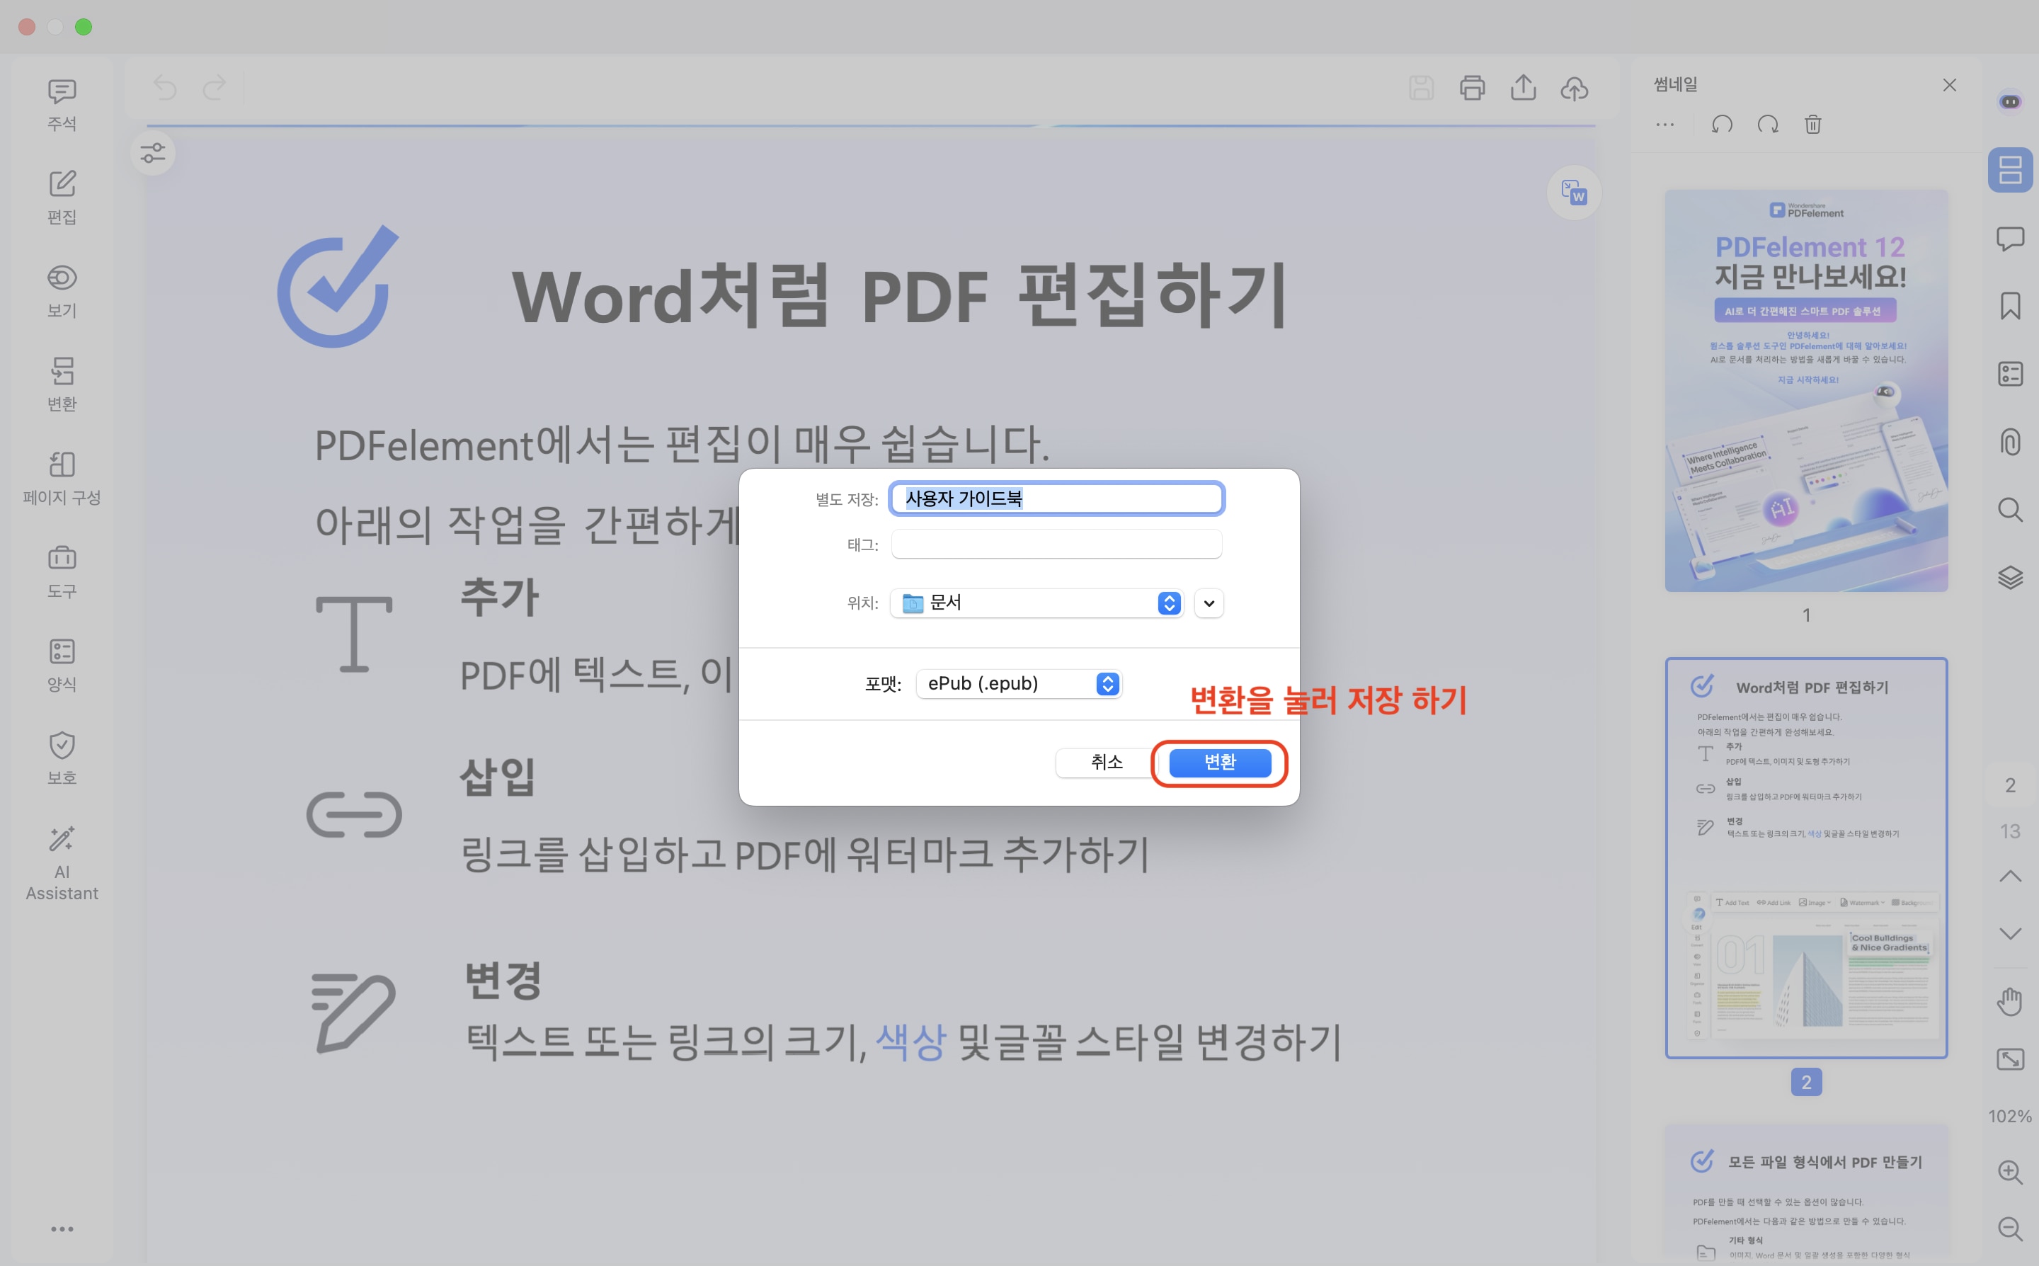Click the 변환 button to convert
Screen dimensions: 2039x1266
[1220, 763]
